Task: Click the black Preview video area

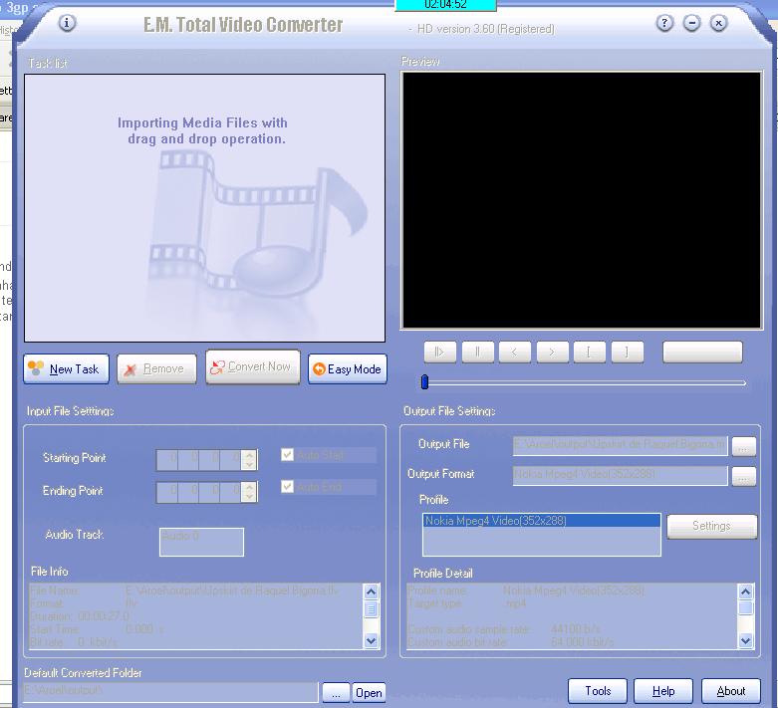Action: coord(581,200)
